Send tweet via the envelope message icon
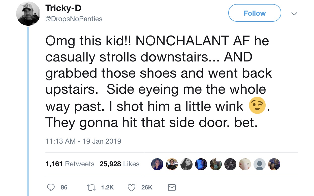 point(171,187)
